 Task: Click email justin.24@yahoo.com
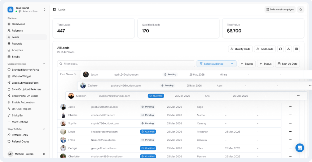tap(126, 75)
